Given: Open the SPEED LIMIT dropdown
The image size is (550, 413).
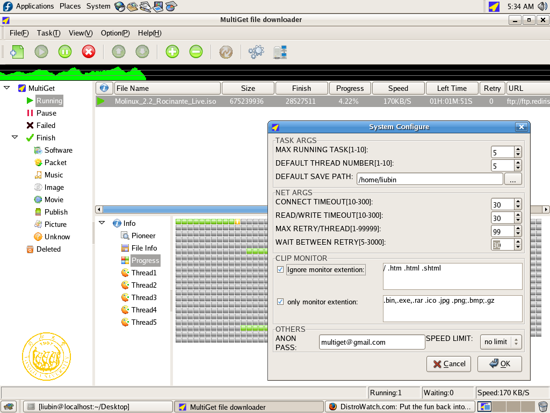Looking at the screenshot, I should coord(501,341).
